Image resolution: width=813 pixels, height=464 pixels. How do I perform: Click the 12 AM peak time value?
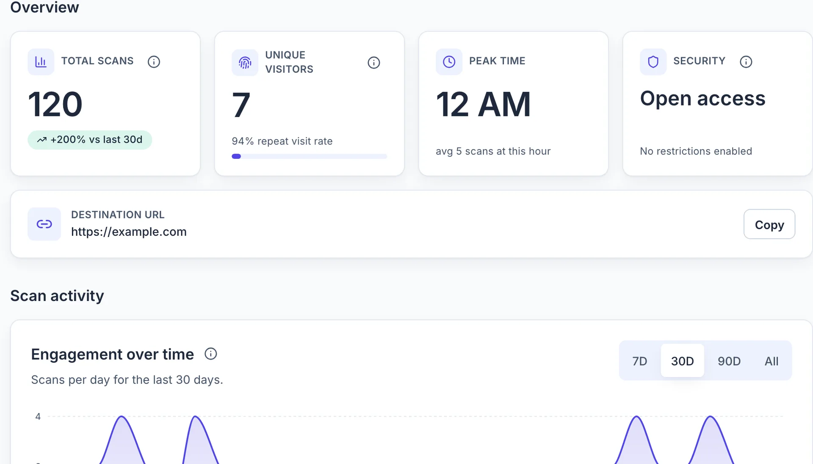click(x=483, y=104)
